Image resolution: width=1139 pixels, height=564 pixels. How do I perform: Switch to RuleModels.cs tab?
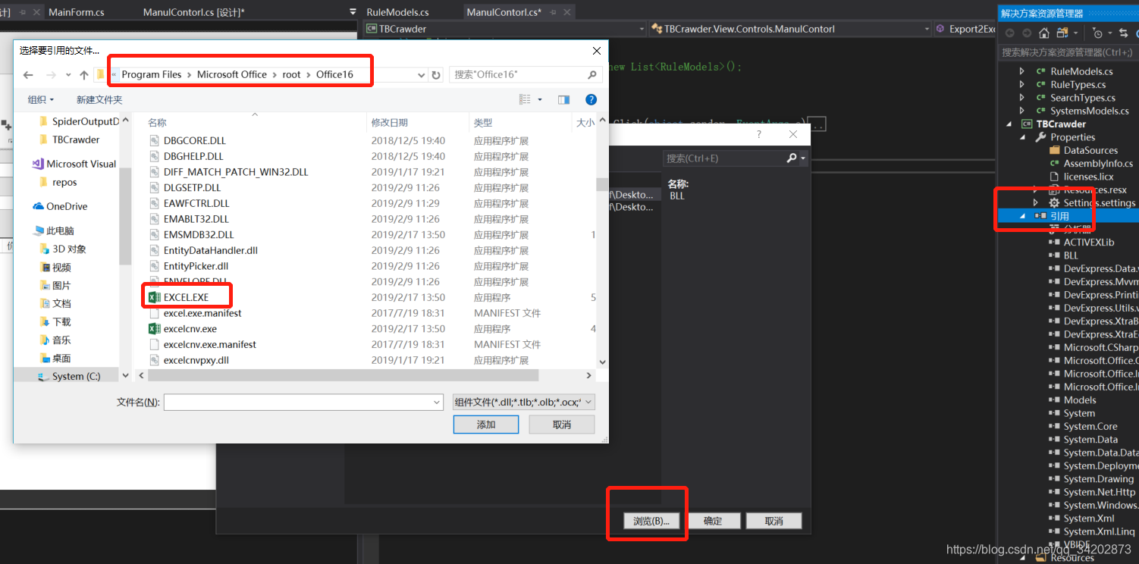397,12
